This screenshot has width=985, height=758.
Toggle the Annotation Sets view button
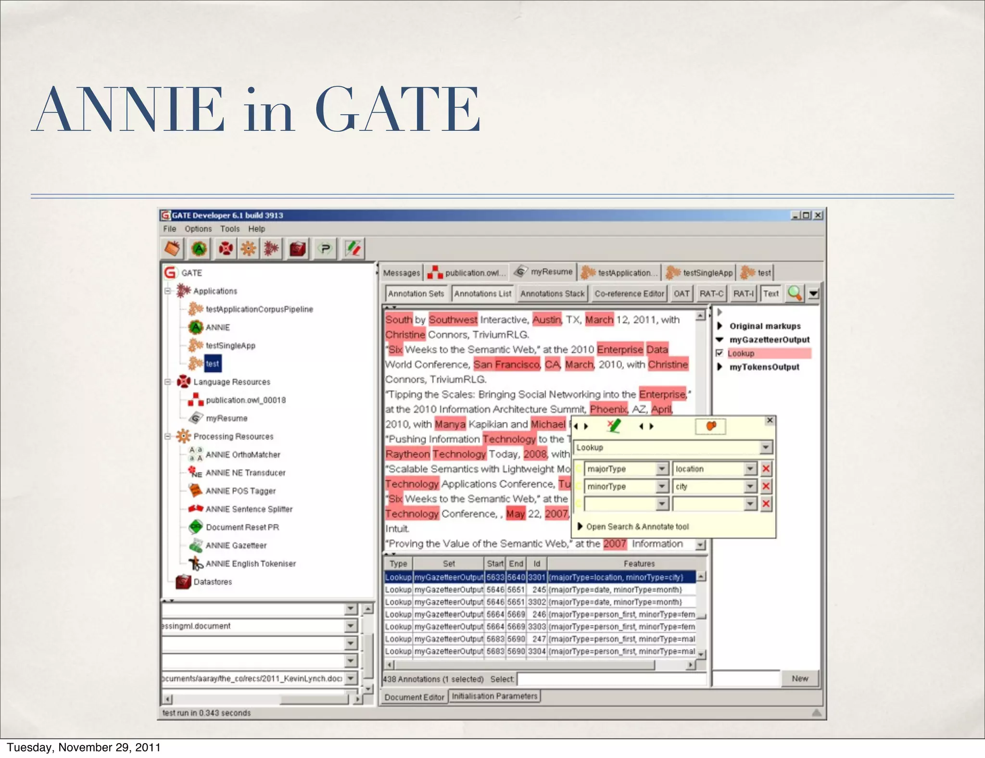tap(416, 293)
